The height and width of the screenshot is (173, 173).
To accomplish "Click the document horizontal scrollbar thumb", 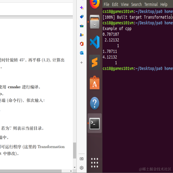I will click(31, 171).
